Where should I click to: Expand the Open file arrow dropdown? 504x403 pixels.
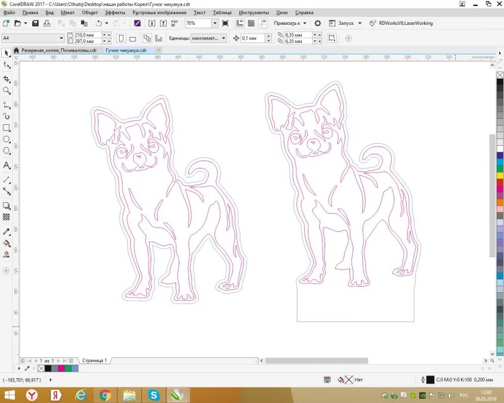click(x=26, y=23)
